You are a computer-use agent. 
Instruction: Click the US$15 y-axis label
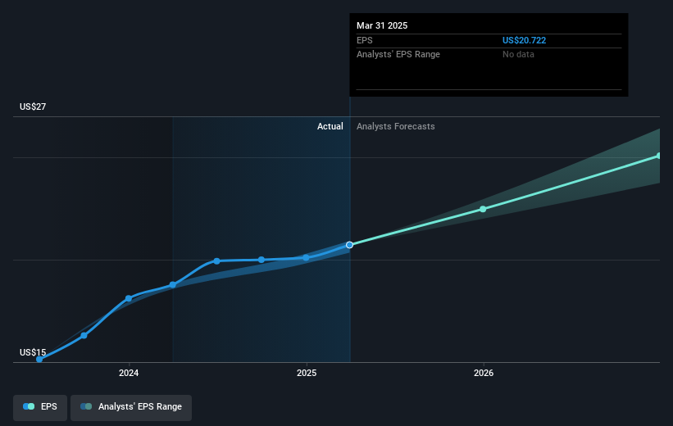(x=33, y=352)
